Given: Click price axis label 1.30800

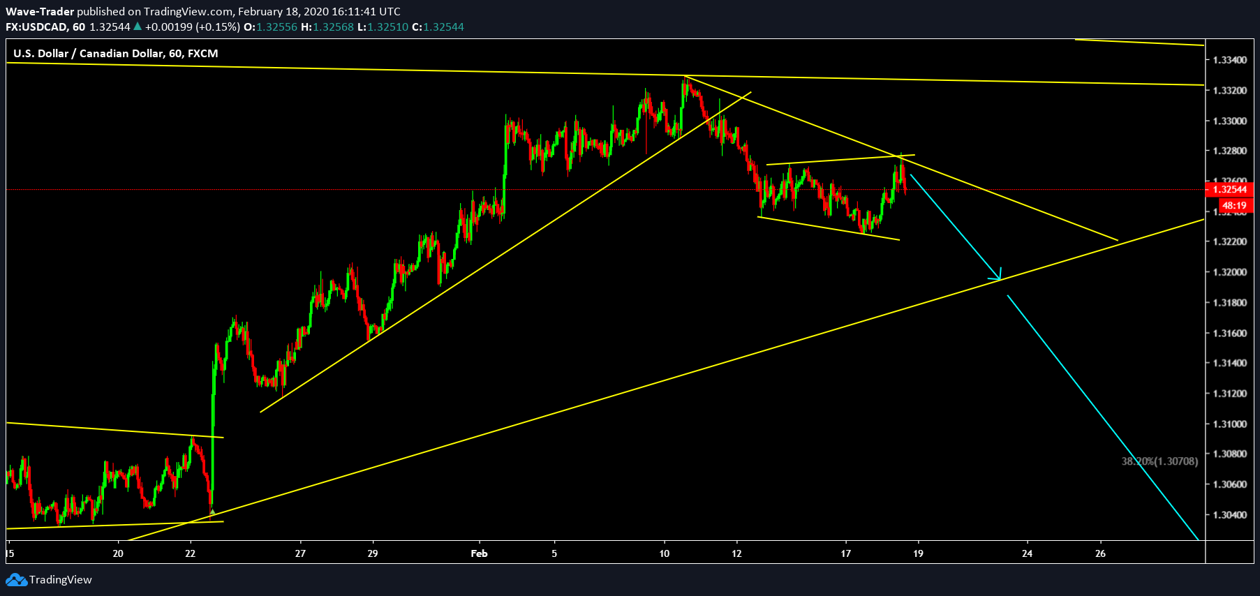Looking at the screenshot, I should pos(1230,454).
